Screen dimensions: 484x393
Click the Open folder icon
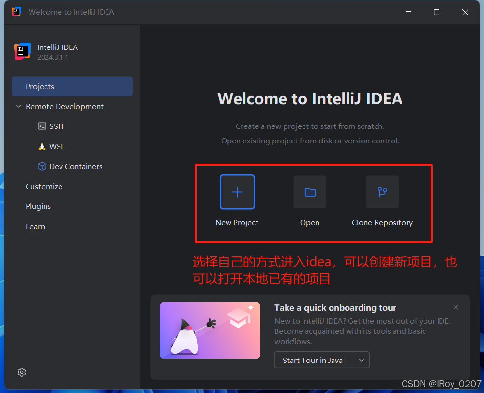coord(310,192)
